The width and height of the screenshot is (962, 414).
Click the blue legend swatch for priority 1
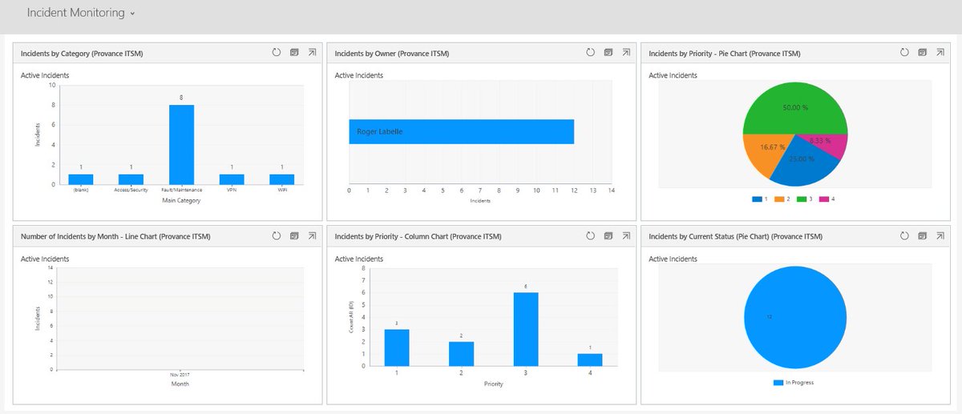(x=757, y=199)
